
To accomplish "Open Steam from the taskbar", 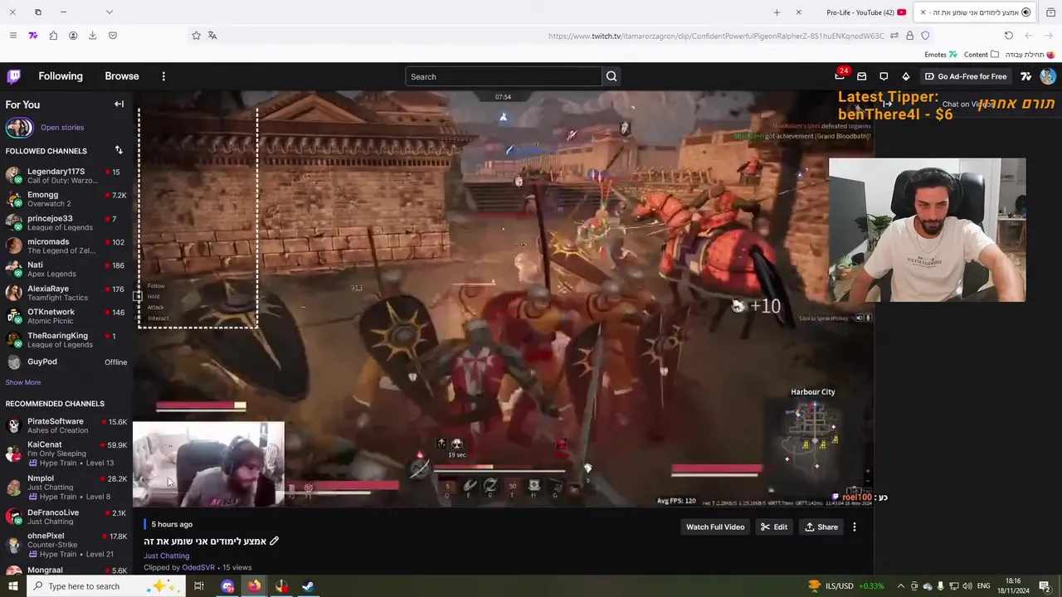I will click(x=308, y=586).
